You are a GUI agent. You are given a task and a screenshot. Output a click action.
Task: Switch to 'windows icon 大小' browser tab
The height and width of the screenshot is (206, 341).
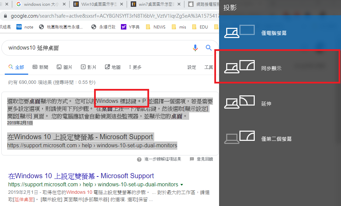41,4
